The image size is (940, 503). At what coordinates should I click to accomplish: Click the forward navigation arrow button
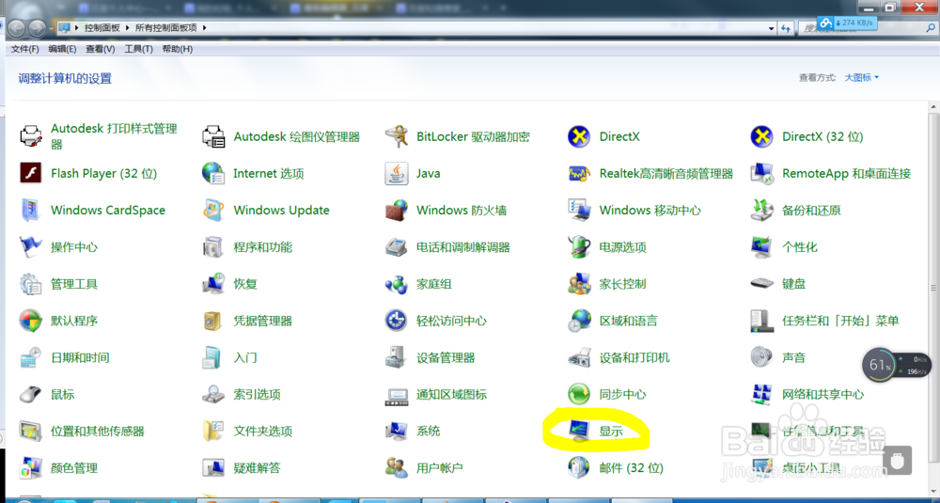(38, 27)
